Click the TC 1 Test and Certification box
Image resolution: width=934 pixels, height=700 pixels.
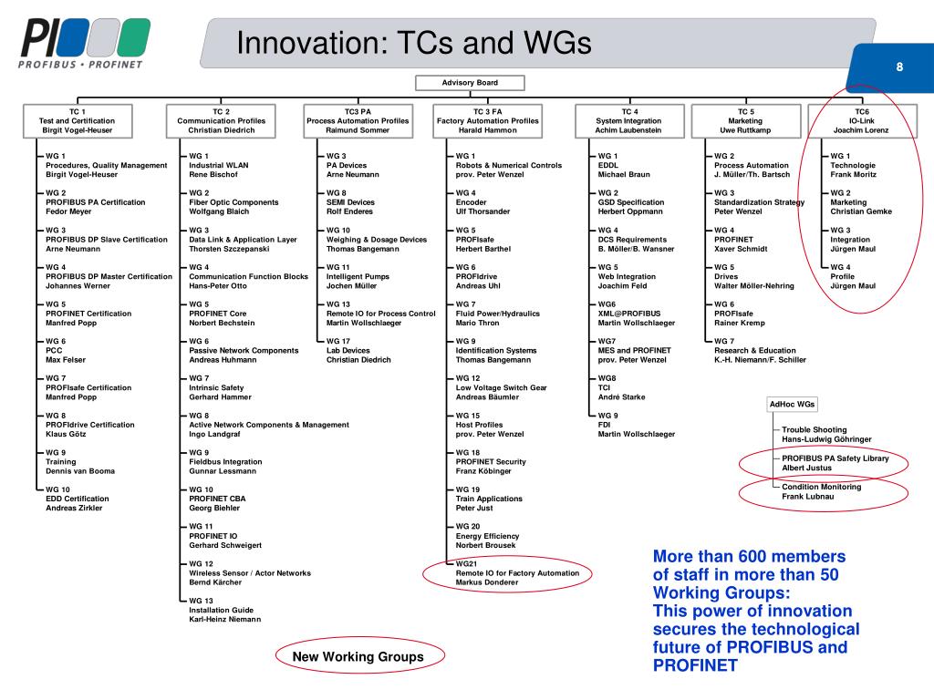click(x=78, y=121)
